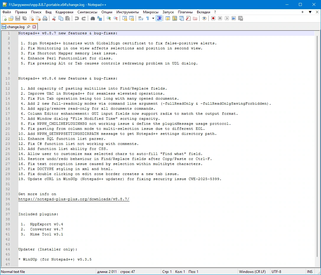321x275 pixels.
Task: Open the Replace dialog toolbar icon
Action: (100, 19)
